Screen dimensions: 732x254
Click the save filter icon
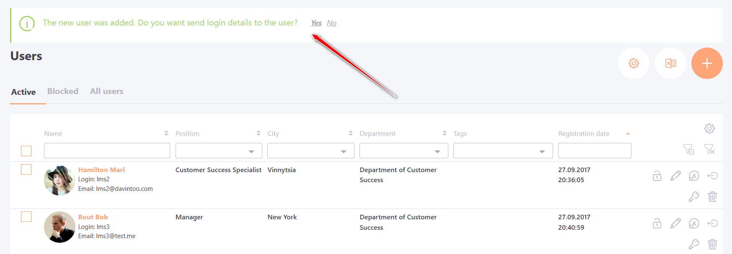688,149
